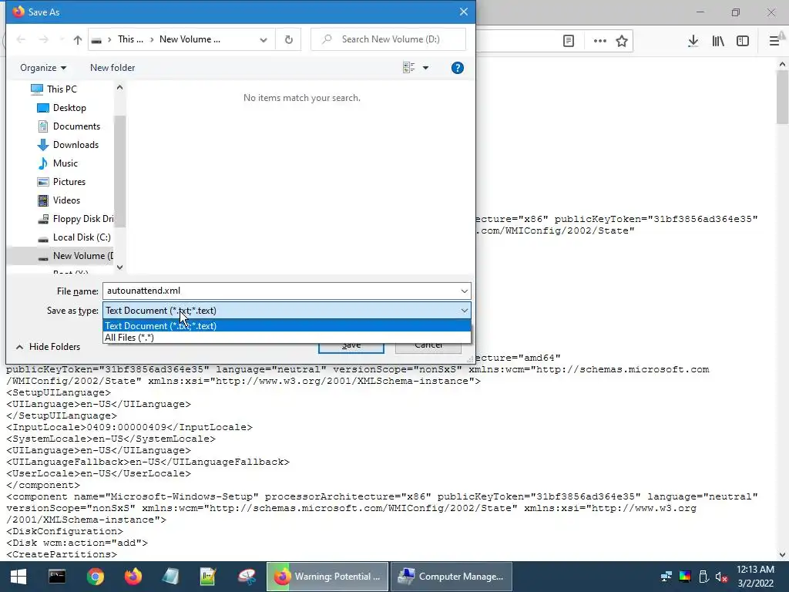Select Videos in the navigation tree
The height and width of the screenshot is (592, 789).
[59, 200]
